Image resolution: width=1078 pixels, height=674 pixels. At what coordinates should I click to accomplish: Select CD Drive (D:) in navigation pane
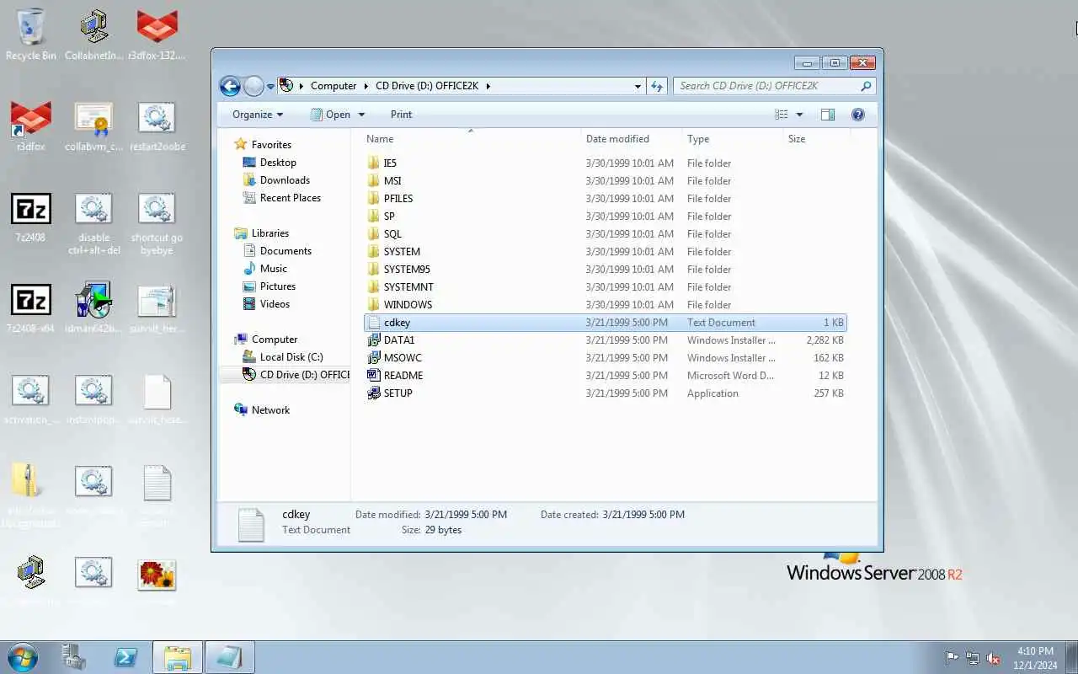(296, 375)
